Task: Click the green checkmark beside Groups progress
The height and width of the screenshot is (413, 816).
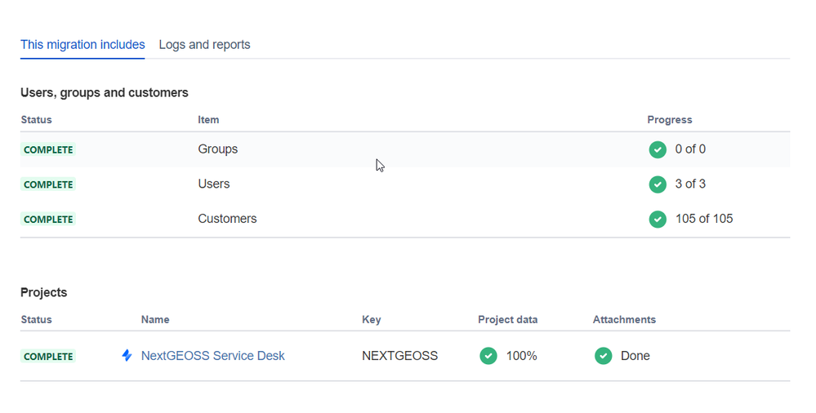Action: (658, 149)
